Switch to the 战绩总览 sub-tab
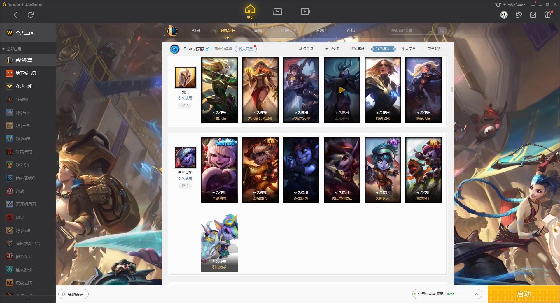The width and height of the screenshot is (560, 303). [x=306, y=49]
